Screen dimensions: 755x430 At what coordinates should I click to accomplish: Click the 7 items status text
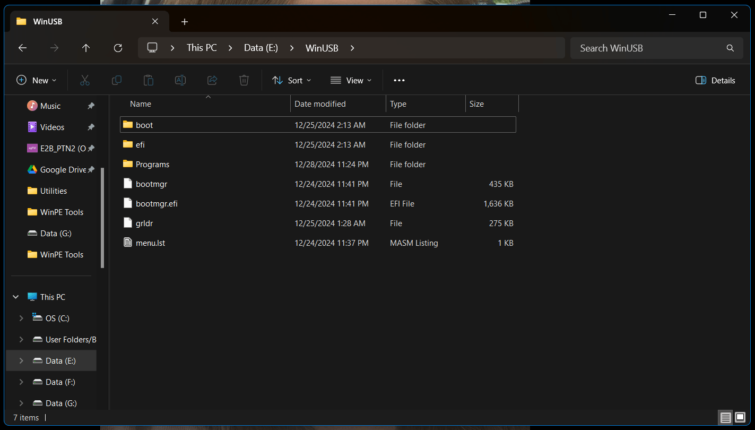[26, 418]
